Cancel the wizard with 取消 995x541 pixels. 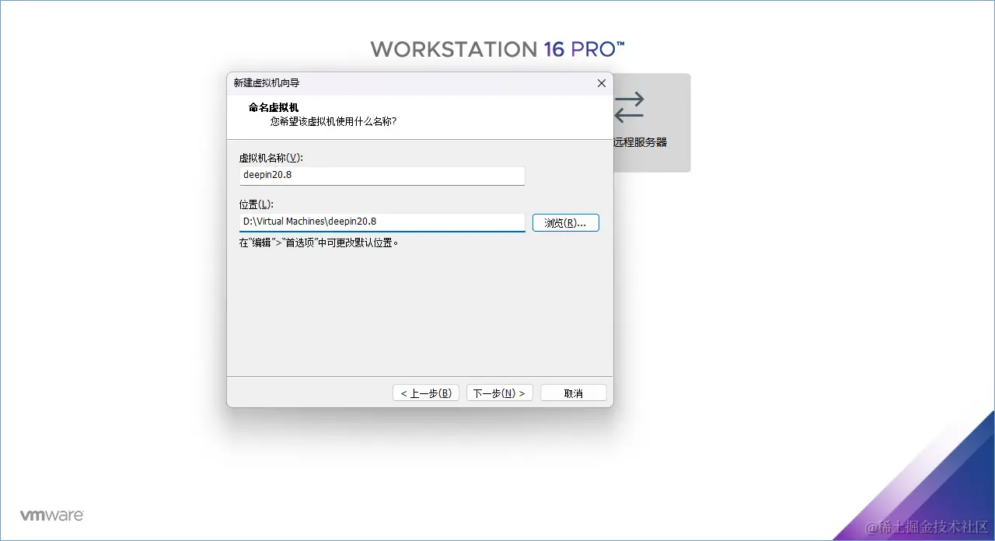573,393
